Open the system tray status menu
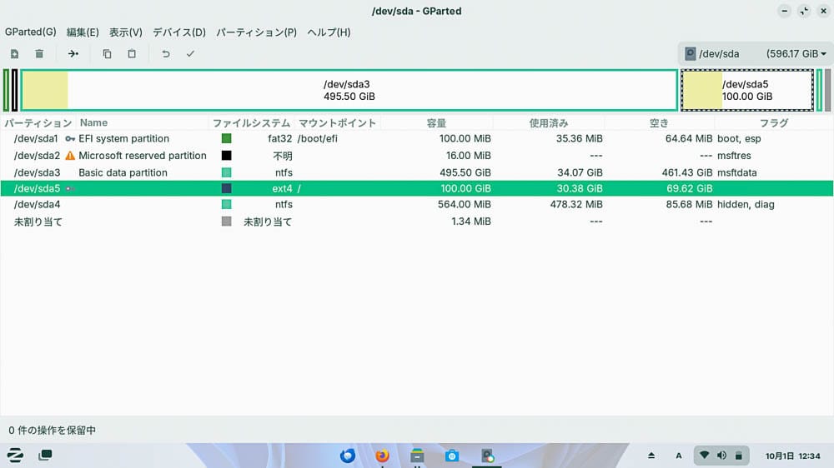This screenshot has height=468, width=834. tap(721, 456)
